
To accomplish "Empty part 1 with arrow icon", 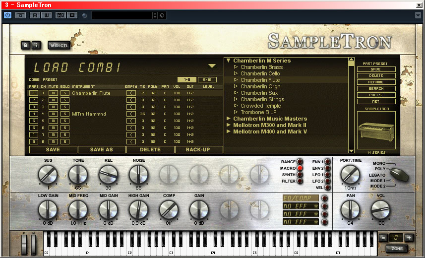I will 131,93.
